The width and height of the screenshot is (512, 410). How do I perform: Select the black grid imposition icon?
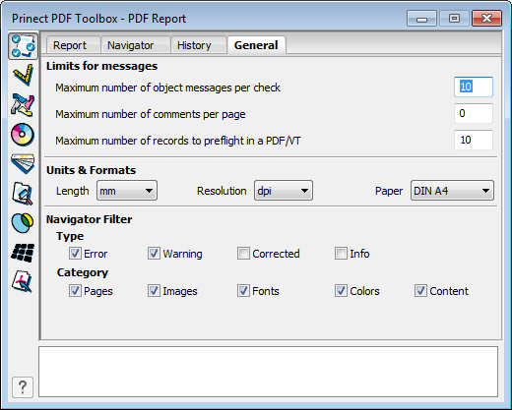click(x=23, y=253)
